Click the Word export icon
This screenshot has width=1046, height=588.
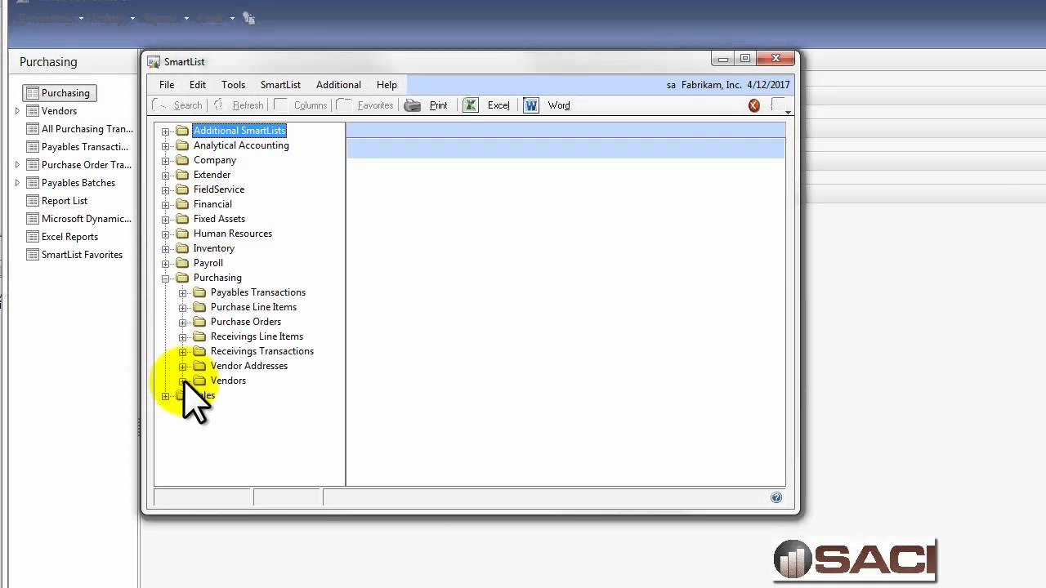[x=531, y=105]
